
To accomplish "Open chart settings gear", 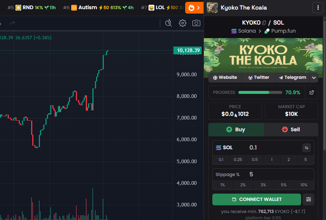I will 183,23.
